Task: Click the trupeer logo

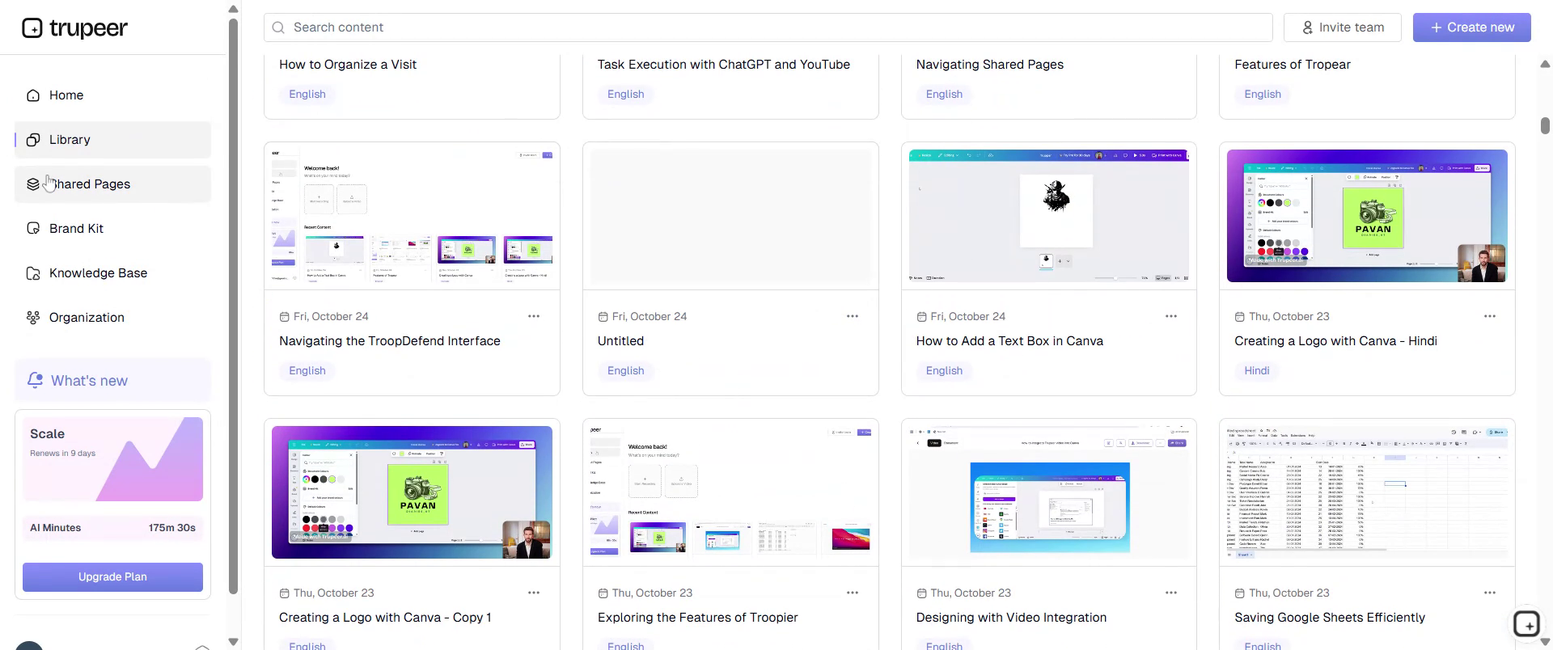Action: [x=74, y=28]
